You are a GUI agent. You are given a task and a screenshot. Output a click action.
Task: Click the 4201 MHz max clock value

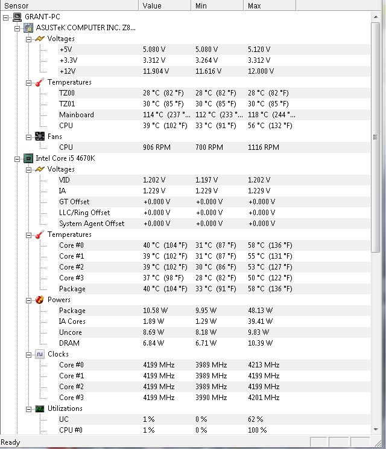pyautogui.click(x=264, y=398)
